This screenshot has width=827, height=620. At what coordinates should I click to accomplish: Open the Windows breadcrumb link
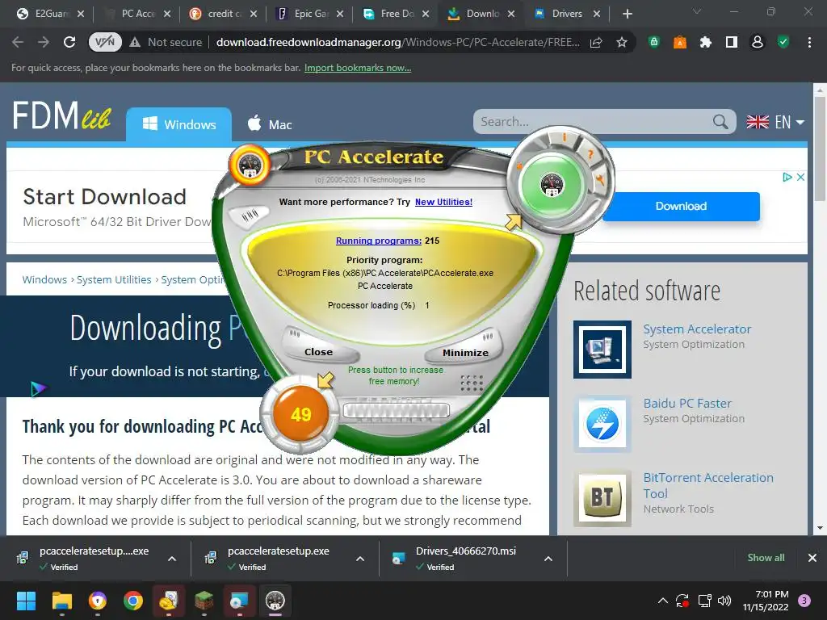coord(44,279)
